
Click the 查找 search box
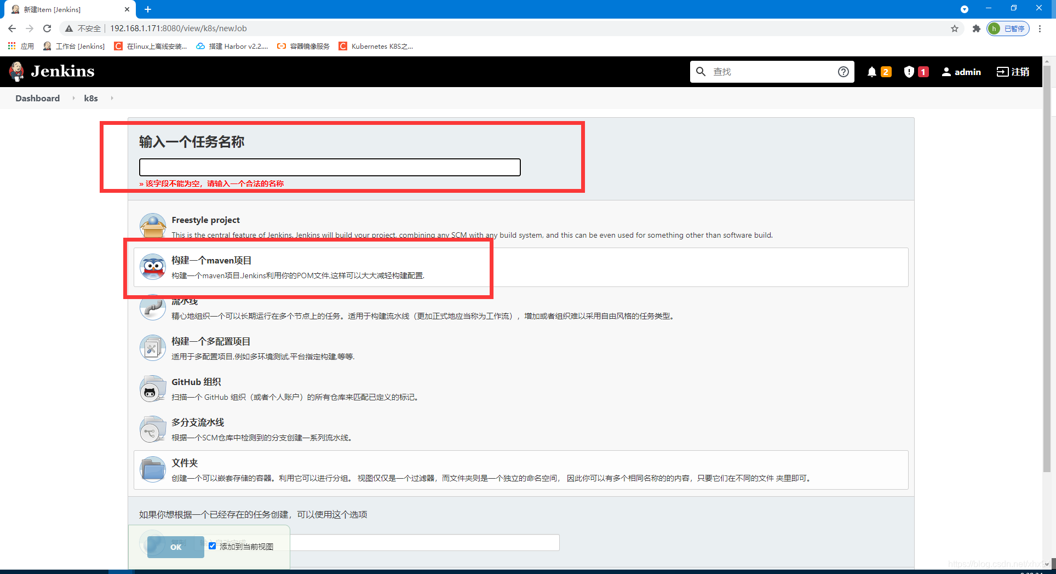point(772,72)
